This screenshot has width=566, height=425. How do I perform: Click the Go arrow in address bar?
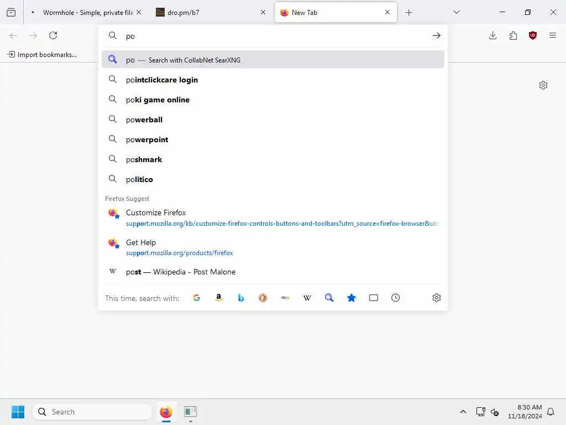[437, 35]
